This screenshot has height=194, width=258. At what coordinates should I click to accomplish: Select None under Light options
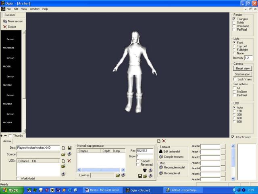(x=234, y=53)
